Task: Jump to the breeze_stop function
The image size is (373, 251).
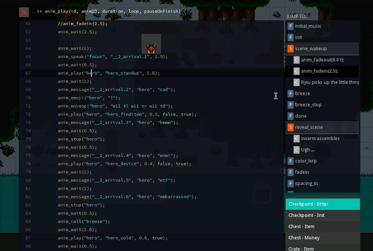Action: [x=308, y=104]
